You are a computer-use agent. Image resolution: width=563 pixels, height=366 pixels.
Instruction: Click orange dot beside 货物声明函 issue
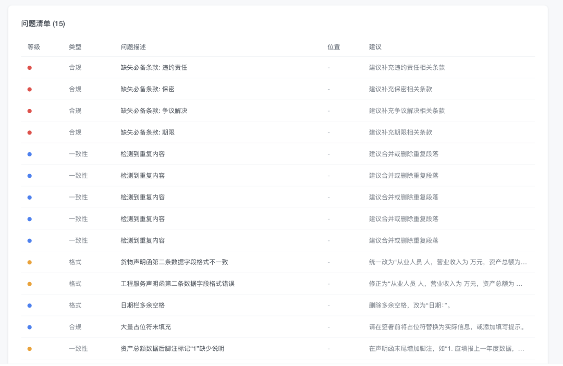pyautogui.click(x=30, y=262)
